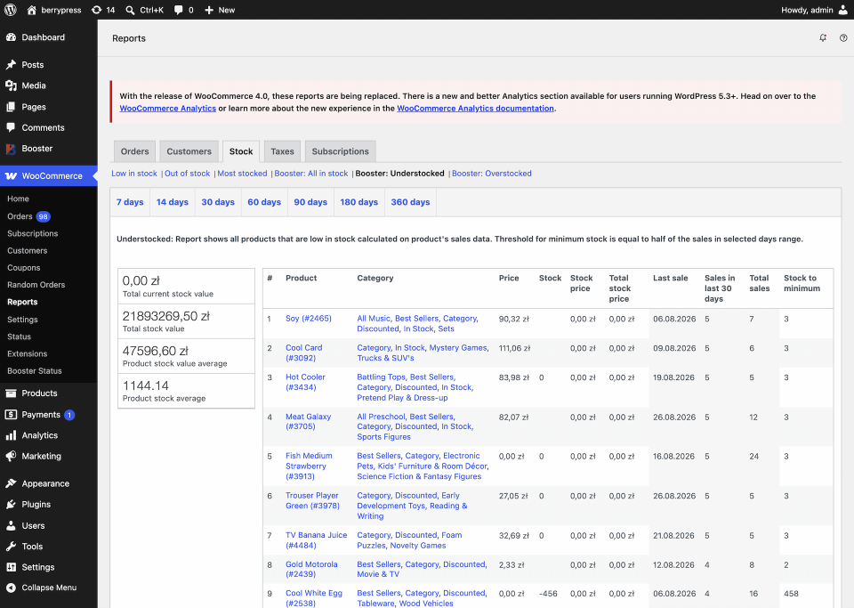Click the Users icon in sidebar
Screen dimensions: 854x608
coord(11,526)
